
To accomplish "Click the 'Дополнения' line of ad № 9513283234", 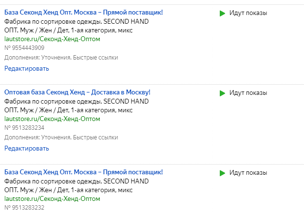I will point(61,137).
